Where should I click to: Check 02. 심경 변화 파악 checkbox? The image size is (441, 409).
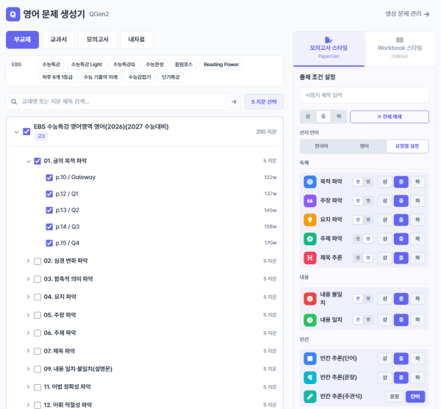point(37,261)
